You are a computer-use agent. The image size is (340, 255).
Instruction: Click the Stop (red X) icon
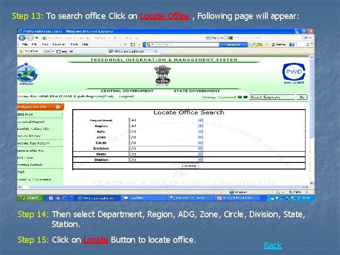coord(222,38)
